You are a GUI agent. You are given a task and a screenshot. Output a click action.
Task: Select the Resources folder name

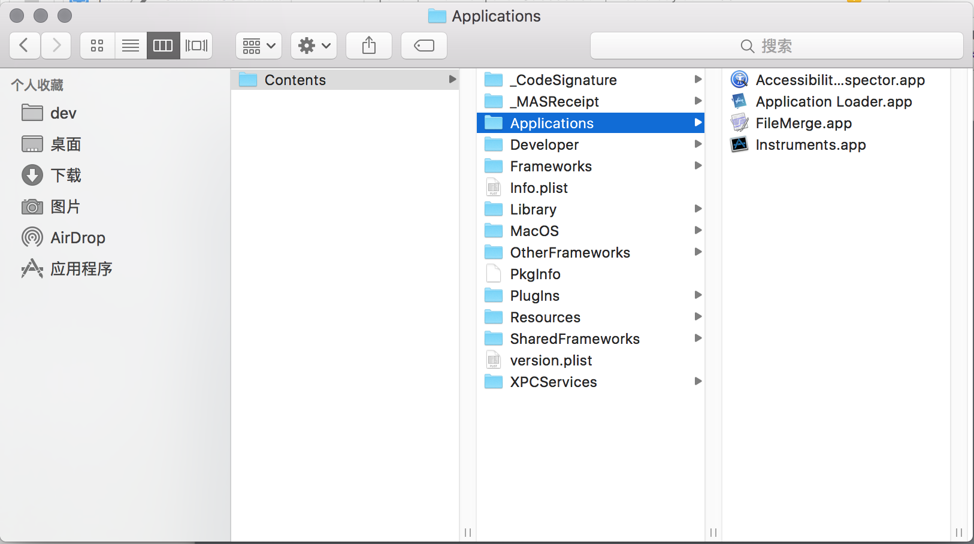545,318
